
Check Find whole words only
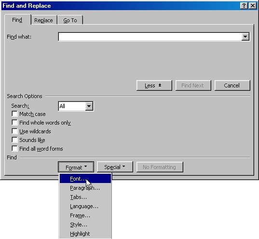point(14,122)
